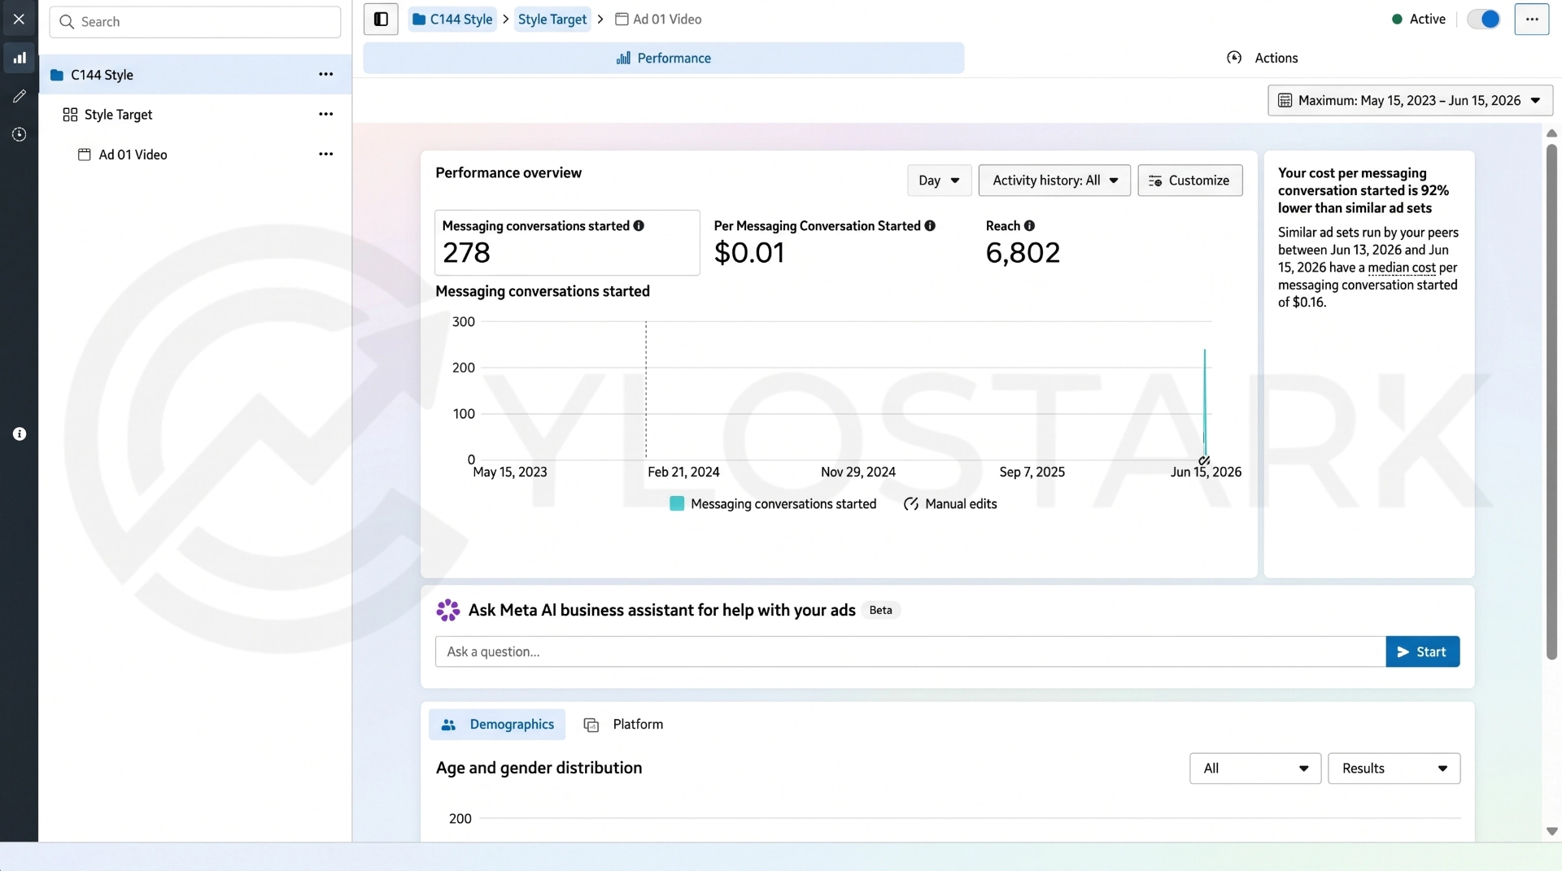The height and width of the screenshot is (871, 1562).
Task: Click the vertical scrollbar thumb
Action: (1551, 400)
